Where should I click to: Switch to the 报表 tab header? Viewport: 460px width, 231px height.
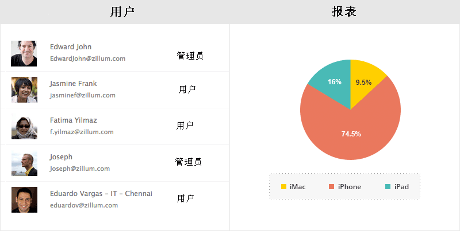click(x=344, y=12)
